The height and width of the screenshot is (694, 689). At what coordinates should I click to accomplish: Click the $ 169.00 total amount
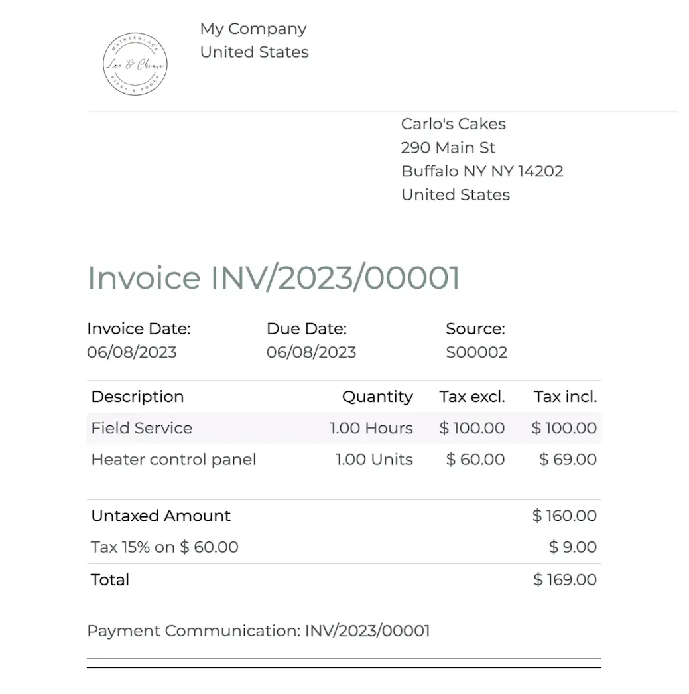(564, 579)
